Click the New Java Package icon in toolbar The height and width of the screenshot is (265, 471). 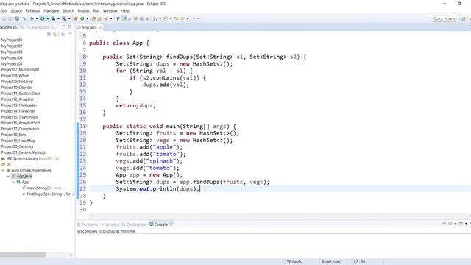76,18
